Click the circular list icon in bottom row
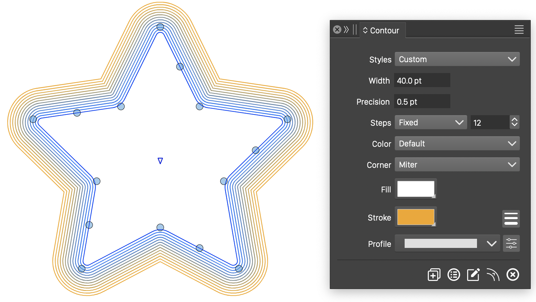Viewport: 536px width, 302px height. [453, 275]
